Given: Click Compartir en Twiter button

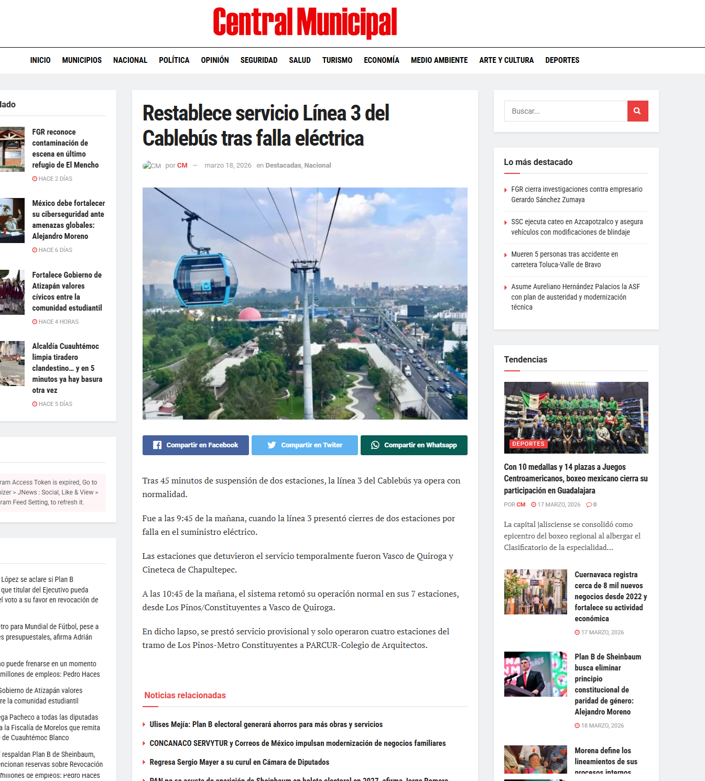Looking at the screenshot, I should [305, 445].
